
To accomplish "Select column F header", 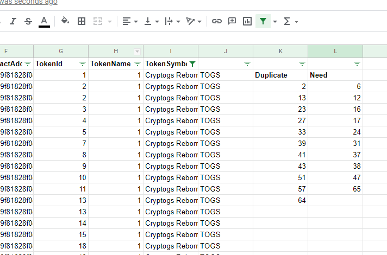I will 16,51.
